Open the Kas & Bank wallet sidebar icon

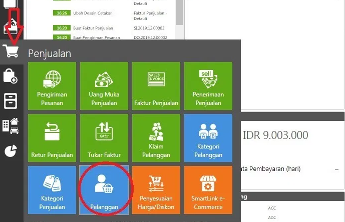11,26
